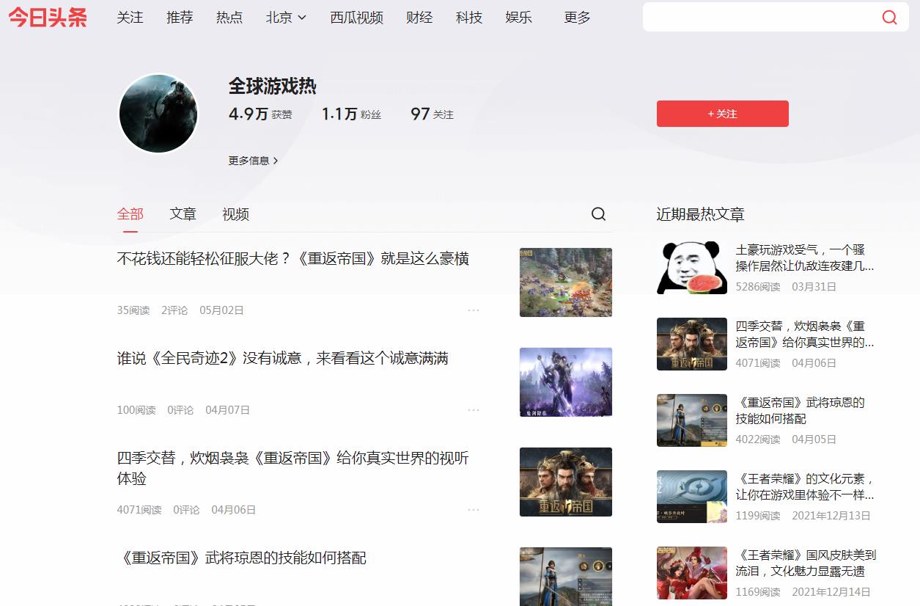The image size is (920, 606).
Task: Click the 97 关注 count
Action: 432,114
